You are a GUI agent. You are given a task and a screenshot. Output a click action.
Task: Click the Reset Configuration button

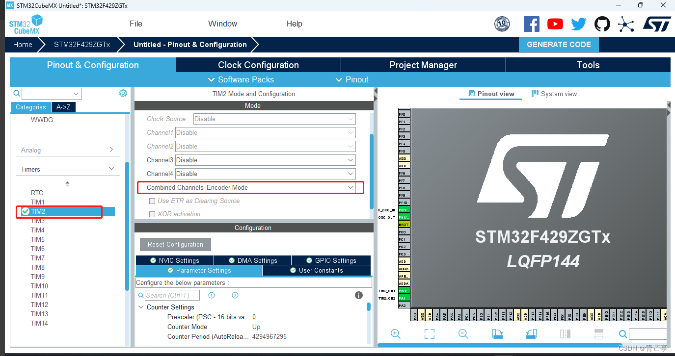[175, 244]
